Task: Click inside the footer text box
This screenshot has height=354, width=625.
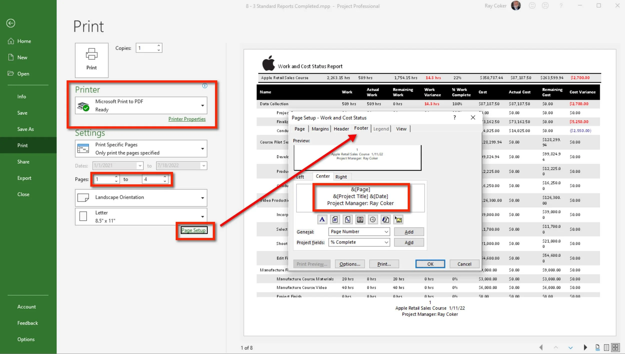Action: tap(360, 198)
